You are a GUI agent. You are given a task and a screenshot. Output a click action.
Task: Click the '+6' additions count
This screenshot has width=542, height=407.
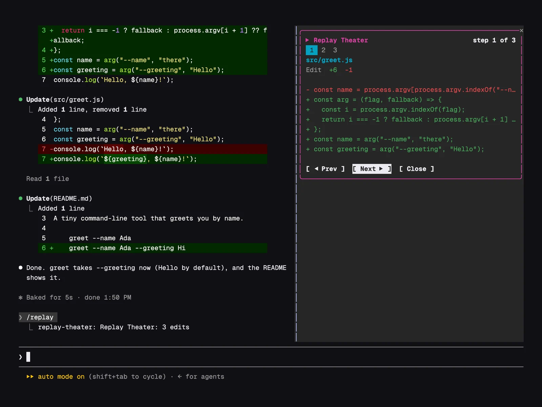pos(333,70)
